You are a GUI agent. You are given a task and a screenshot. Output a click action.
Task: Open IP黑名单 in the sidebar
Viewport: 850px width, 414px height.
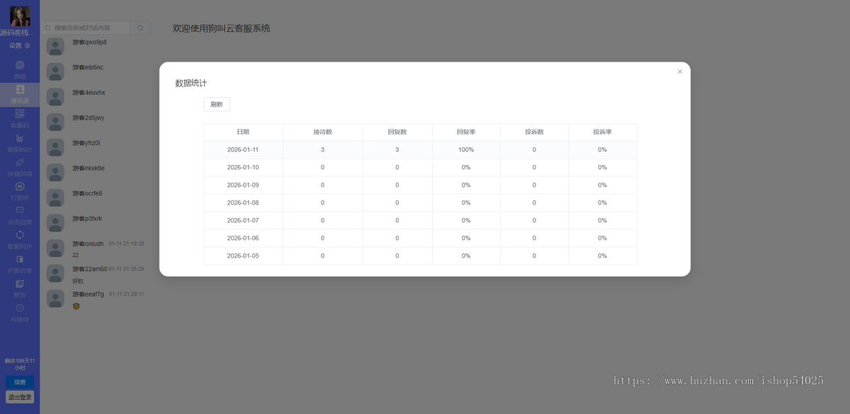click(20, 265)
